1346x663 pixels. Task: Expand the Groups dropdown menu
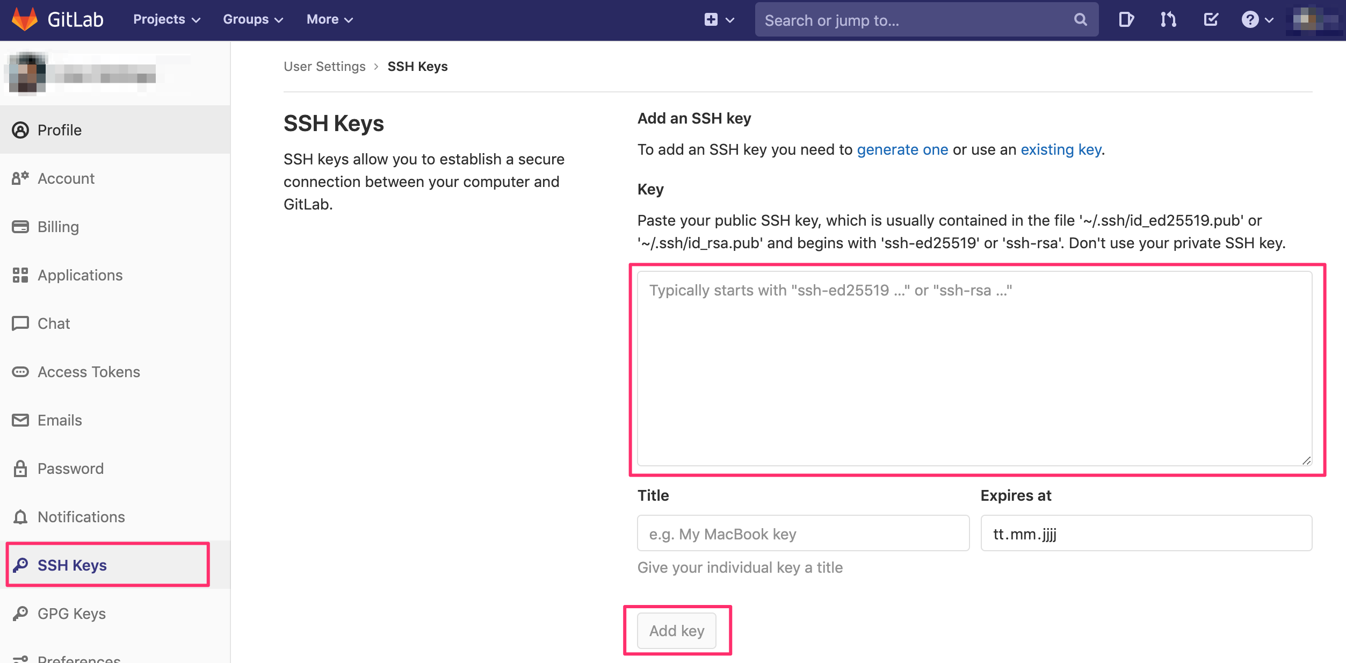point(252,20)
